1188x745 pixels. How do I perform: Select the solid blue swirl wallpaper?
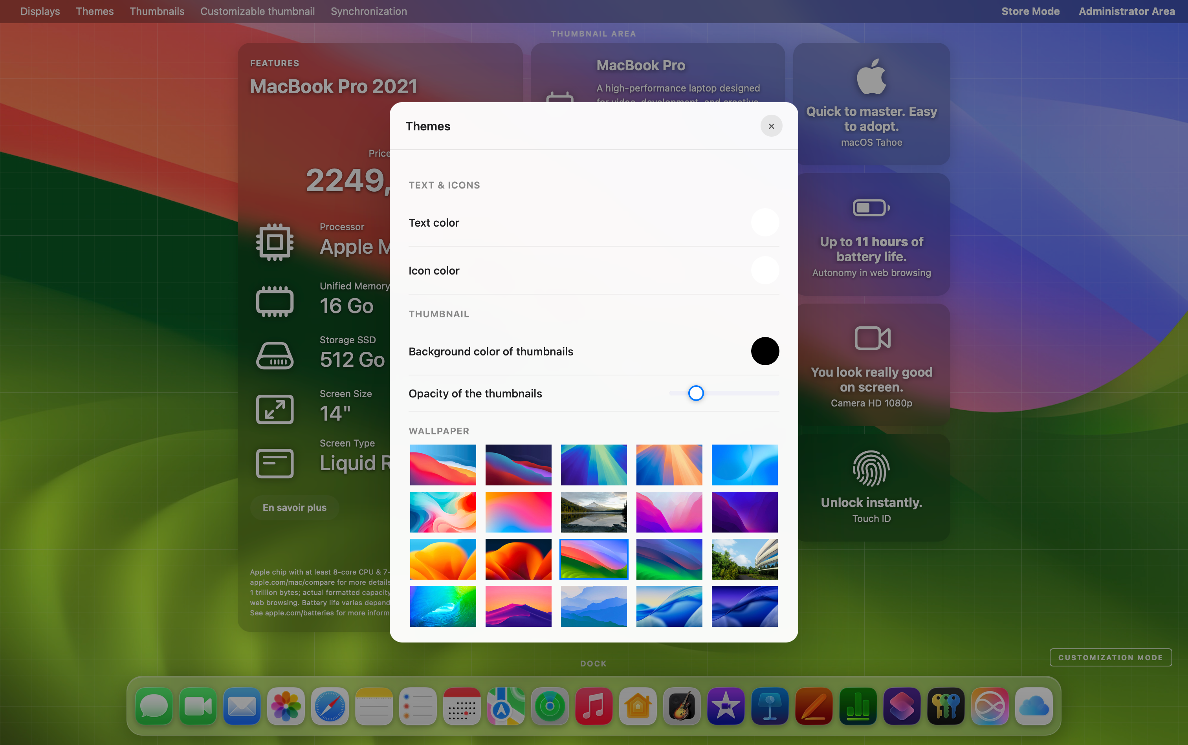click(x=744, y=465)
